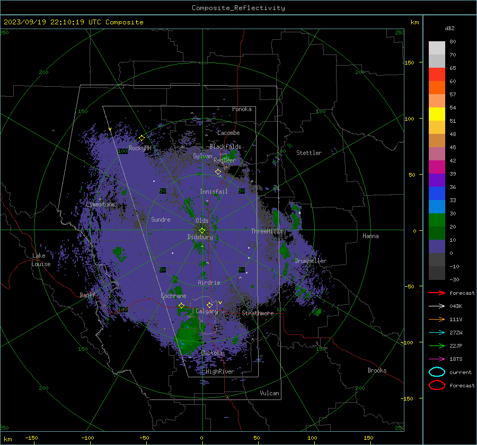The height and width of the screenshot is (445, 477).
Task: Click the yellow diamond marker below Cochrane
Action: (182, 305)
